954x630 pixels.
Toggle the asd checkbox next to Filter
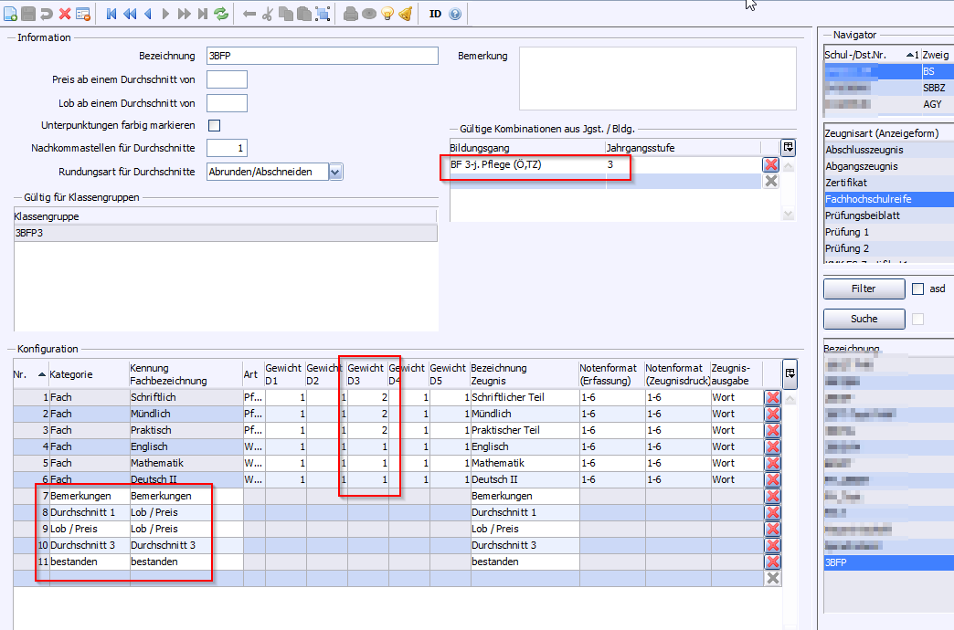pos(918,289)
